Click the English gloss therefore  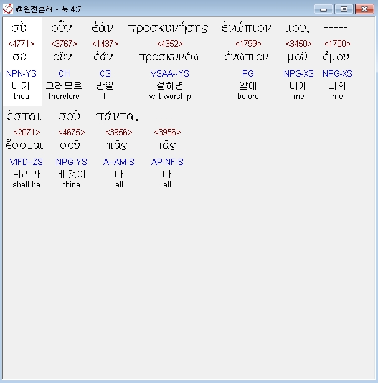point(64,97)
